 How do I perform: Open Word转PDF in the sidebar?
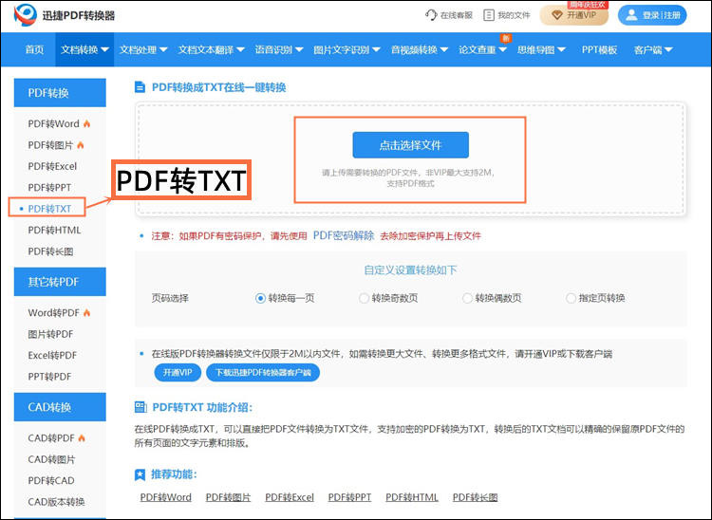(53, 312)
